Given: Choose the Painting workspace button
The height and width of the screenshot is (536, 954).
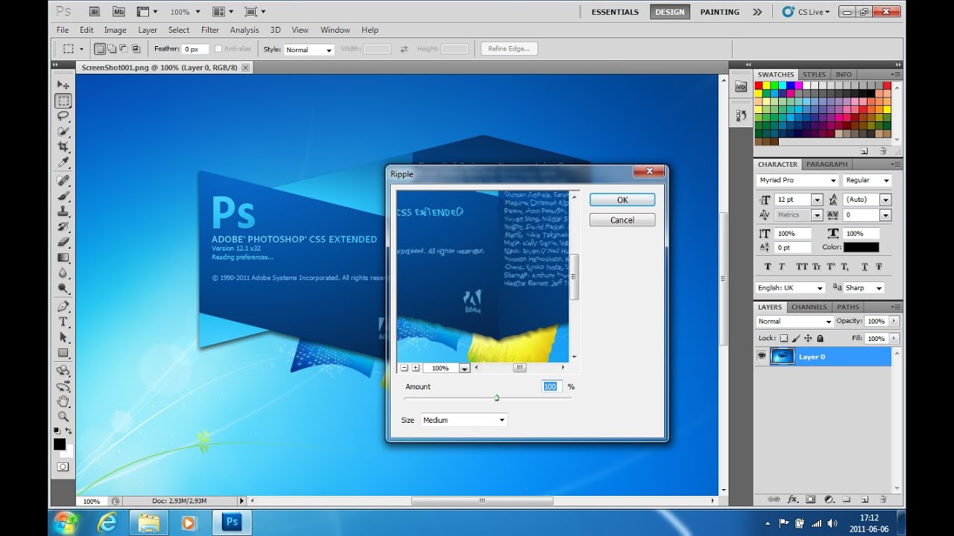Looking at the screenshot, I should (x=720, y=12).
